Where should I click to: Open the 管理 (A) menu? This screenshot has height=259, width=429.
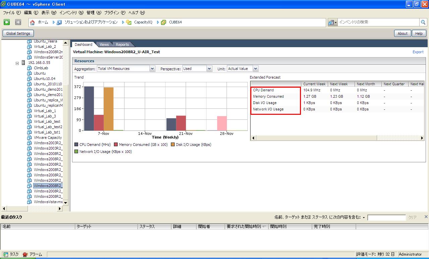[94, 13]
